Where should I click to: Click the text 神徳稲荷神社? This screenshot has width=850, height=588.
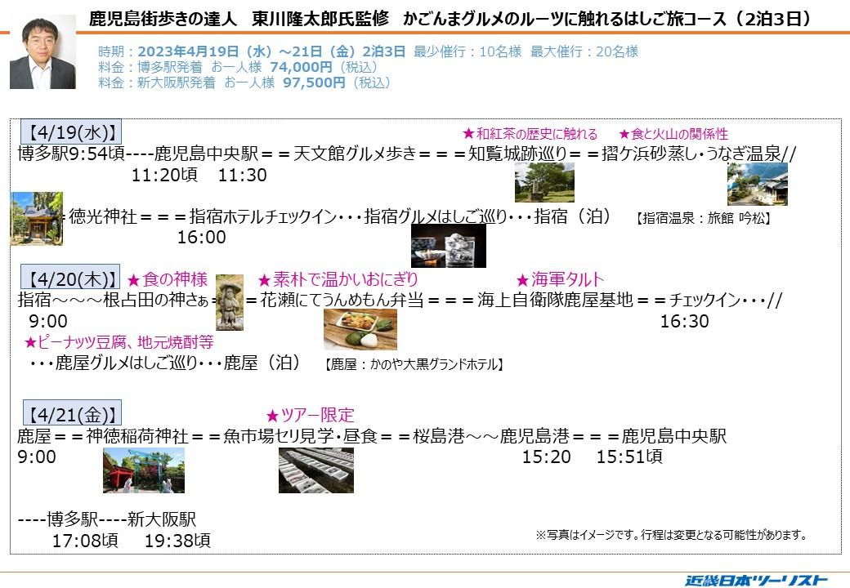point(137,436)
